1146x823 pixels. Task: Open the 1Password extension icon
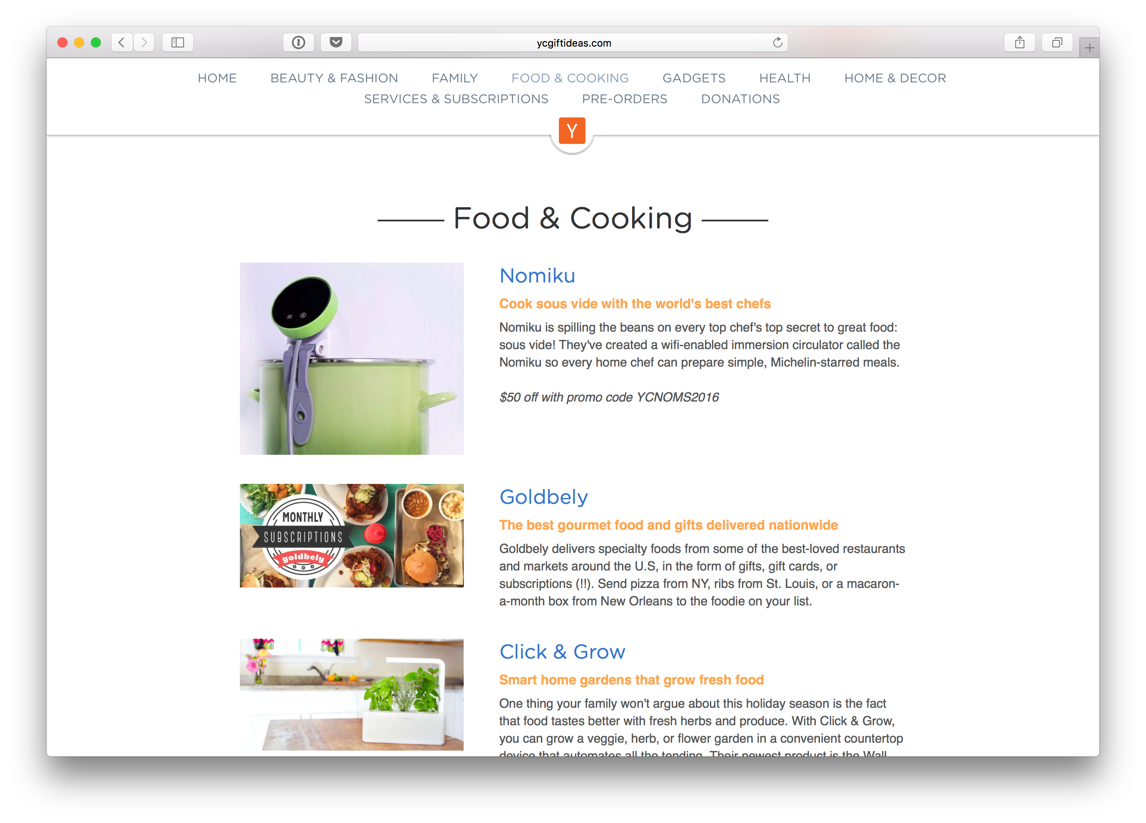[298, 42]
